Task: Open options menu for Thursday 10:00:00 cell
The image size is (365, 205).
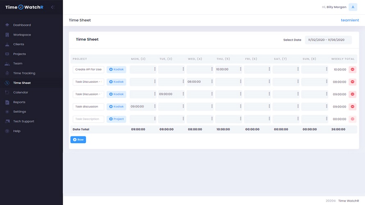Action: pyautogui.click(x=240, y=70)
